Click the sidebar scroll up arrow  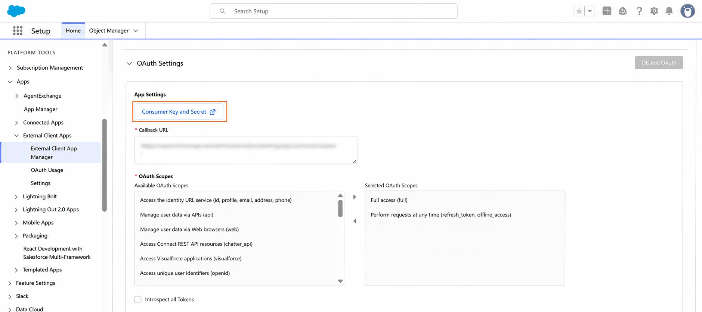tap(105, 45)
